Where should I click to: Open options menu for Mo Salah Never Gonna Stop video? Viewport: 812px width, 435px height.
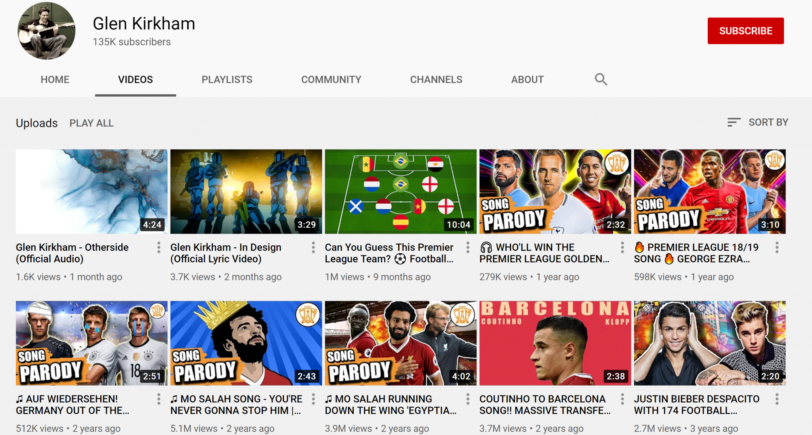tap(313, 399)
